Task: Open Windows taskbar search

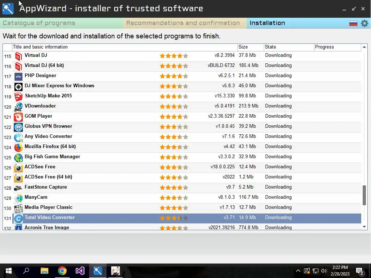Action: tap(26, 271)
